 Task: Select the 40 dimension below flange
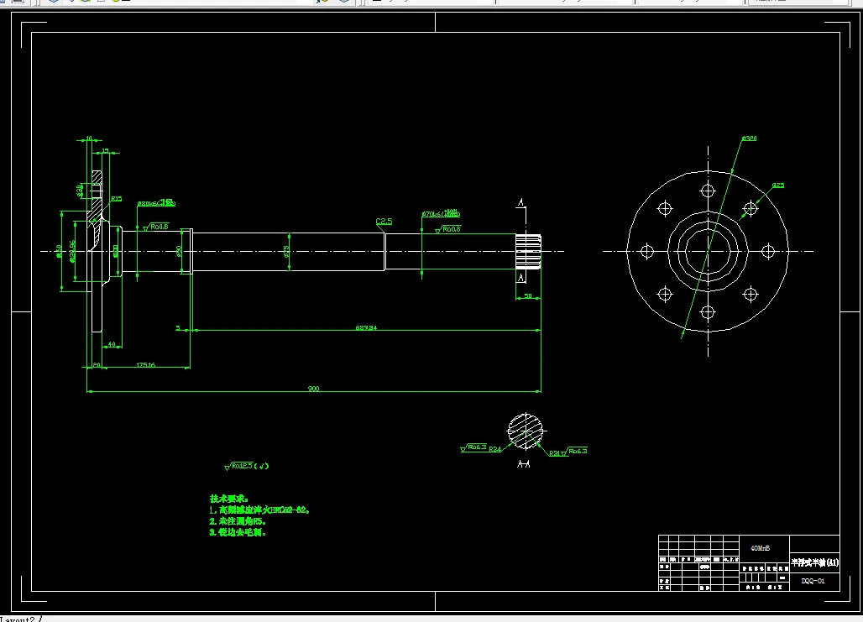[112, 345]
